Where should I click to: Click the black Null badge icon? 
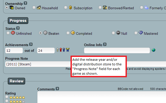(118, 33)
